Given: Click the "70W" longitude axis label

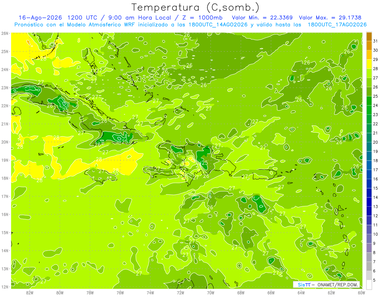Looking at the screenshot, I should point(211,293).
